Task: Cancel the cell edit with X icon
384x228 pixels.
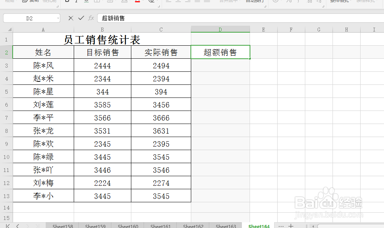Action: [71, 18]
